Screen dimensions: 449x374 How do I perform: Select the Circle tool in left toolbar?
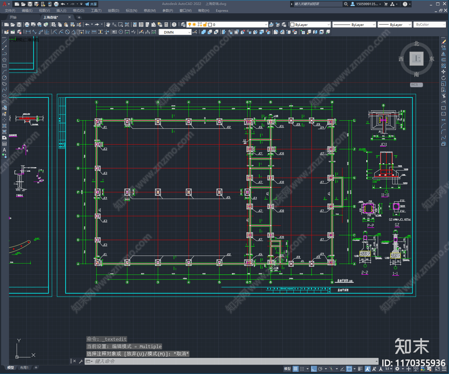click(x=4, y=78)
